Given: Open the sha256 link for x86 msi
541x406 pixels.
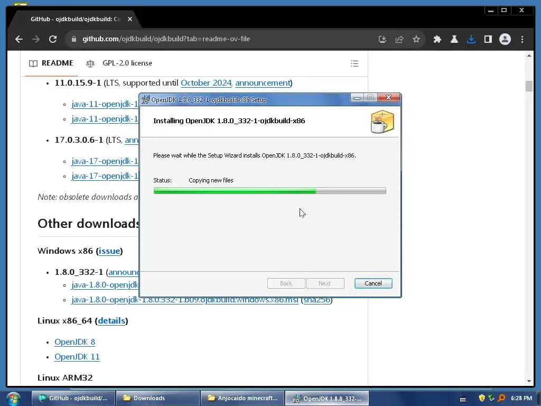Looking at the screenshot, I should (x=316, y=300).
